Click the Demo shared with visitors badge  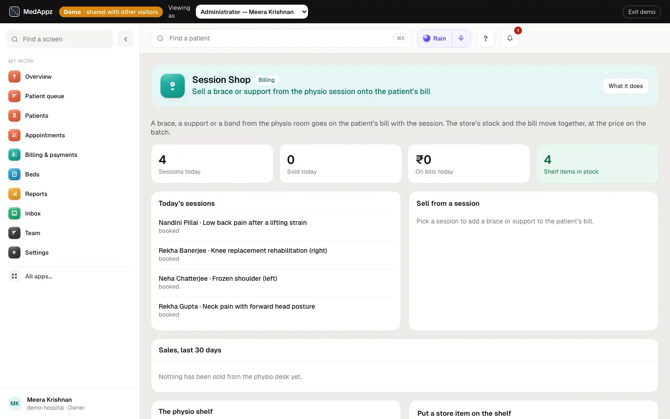point(111,12)
